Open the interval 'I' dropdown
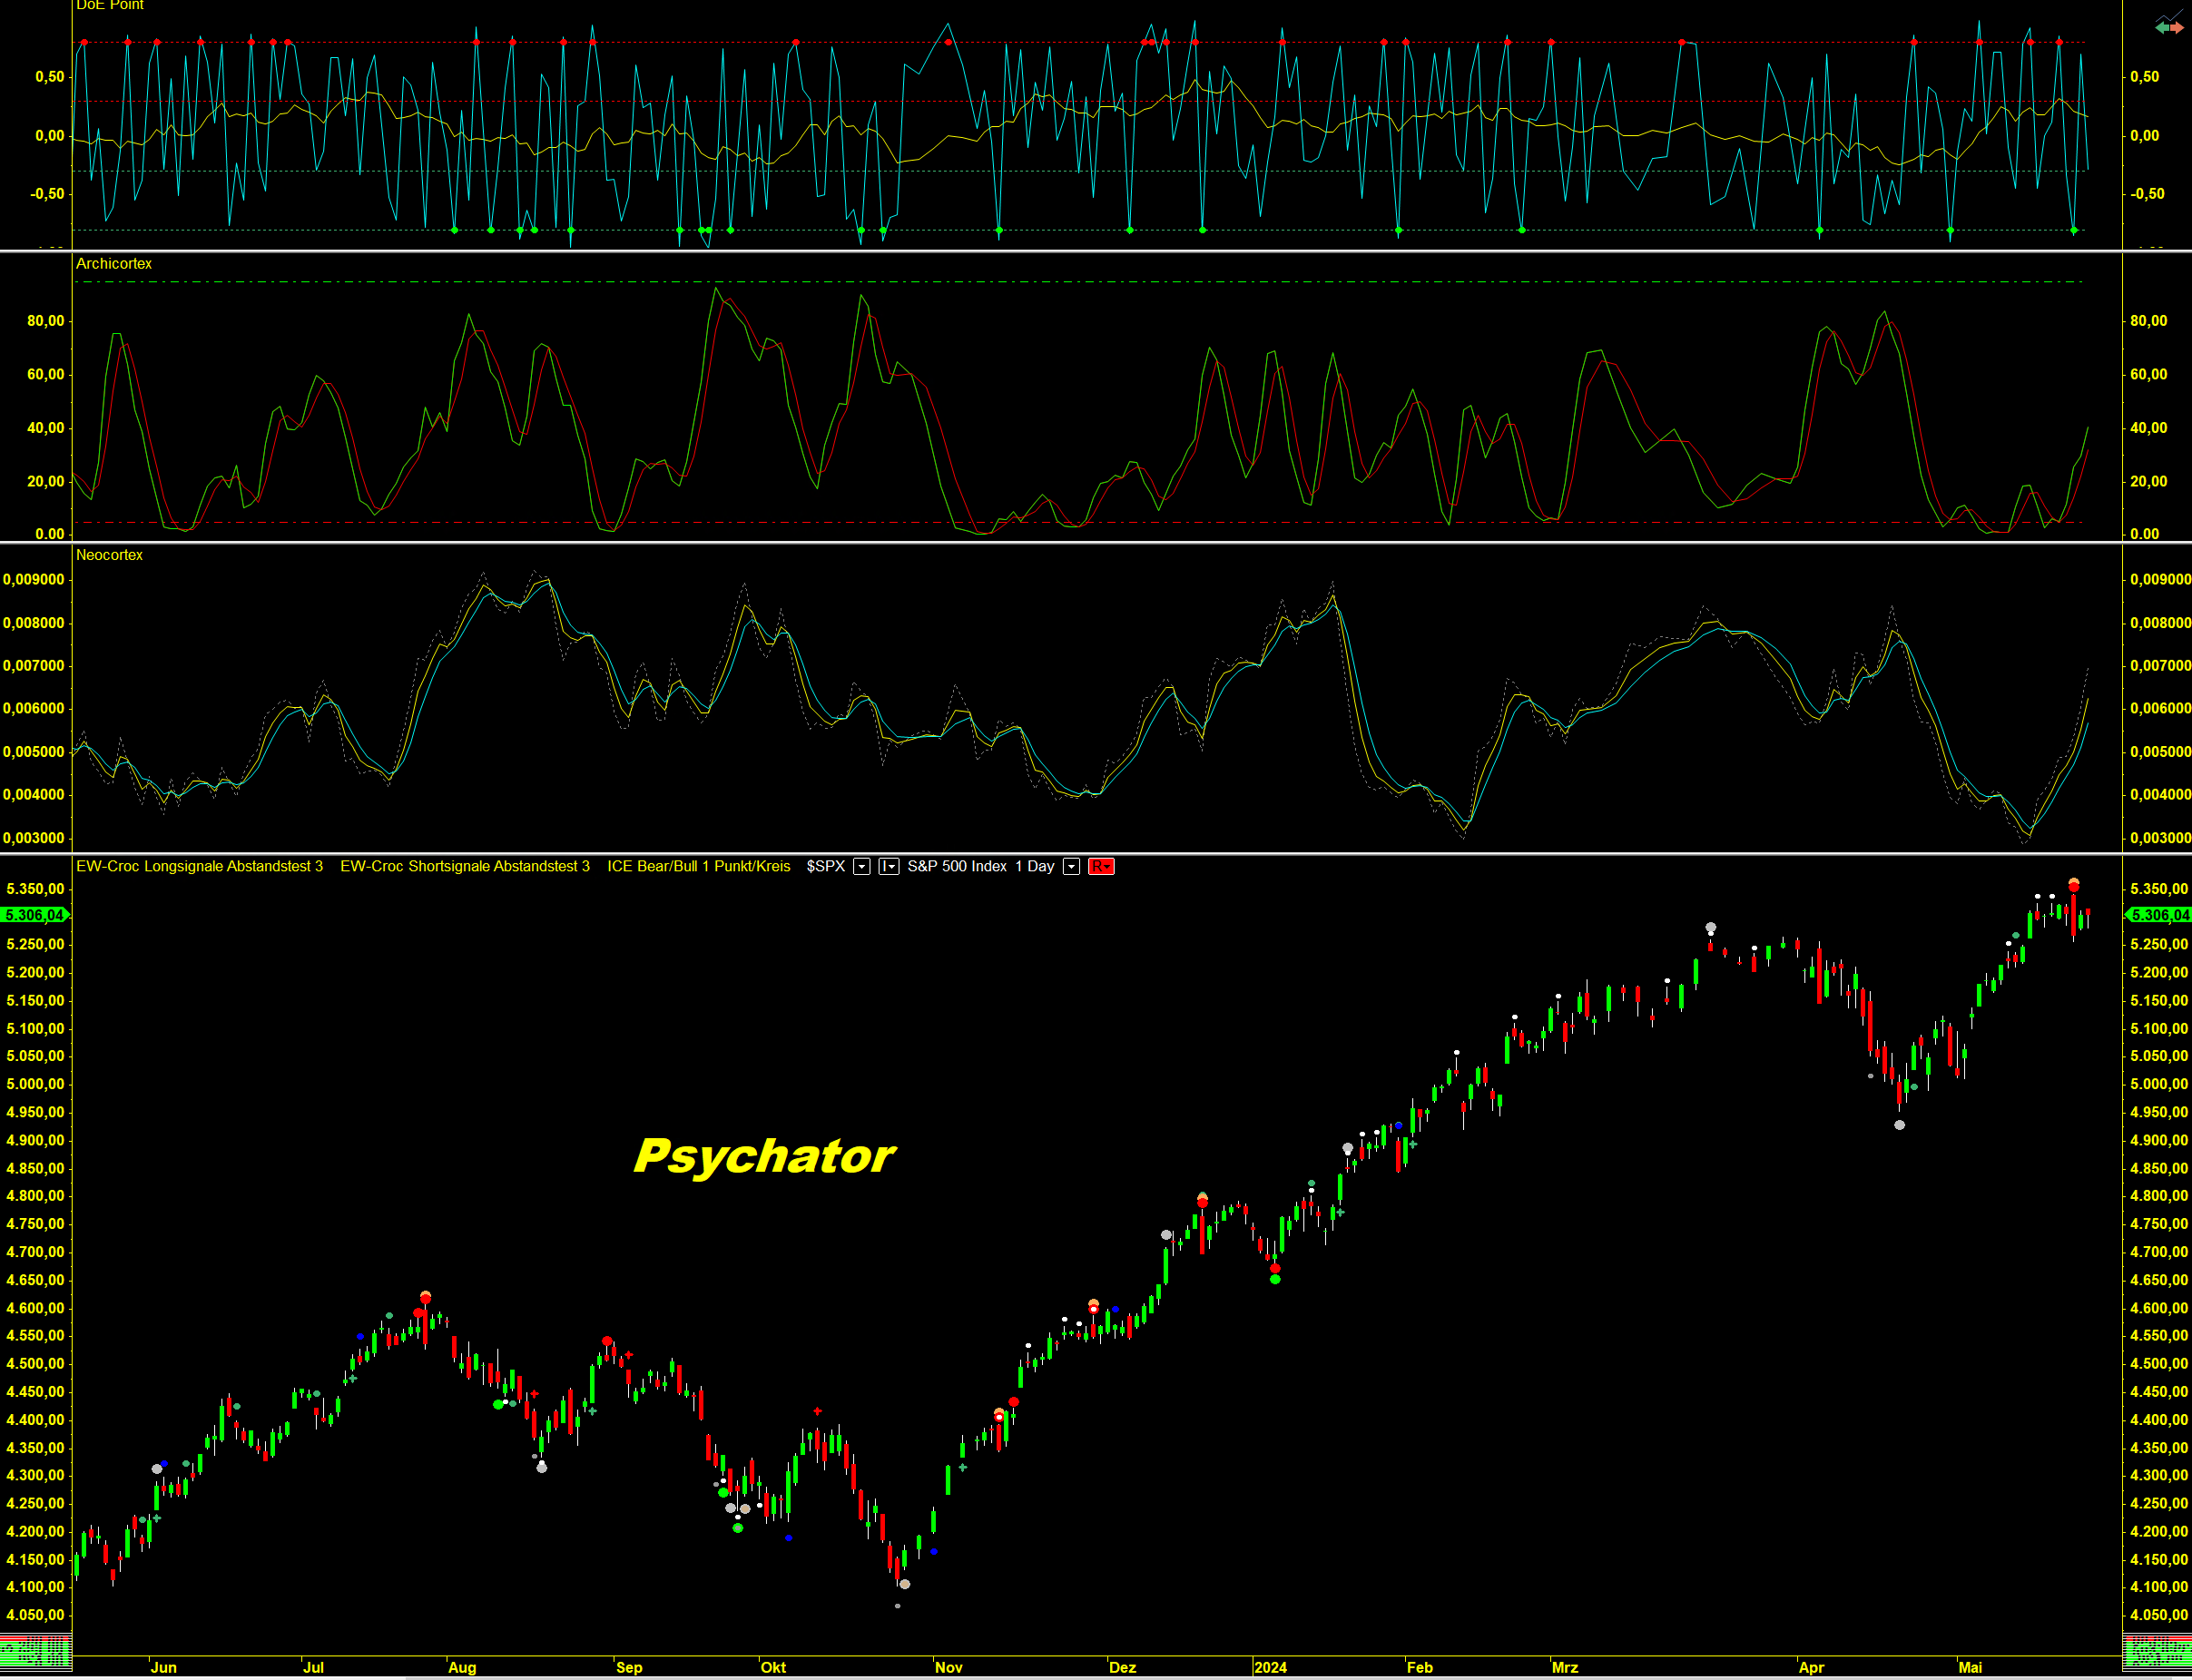 coord(888,866)
